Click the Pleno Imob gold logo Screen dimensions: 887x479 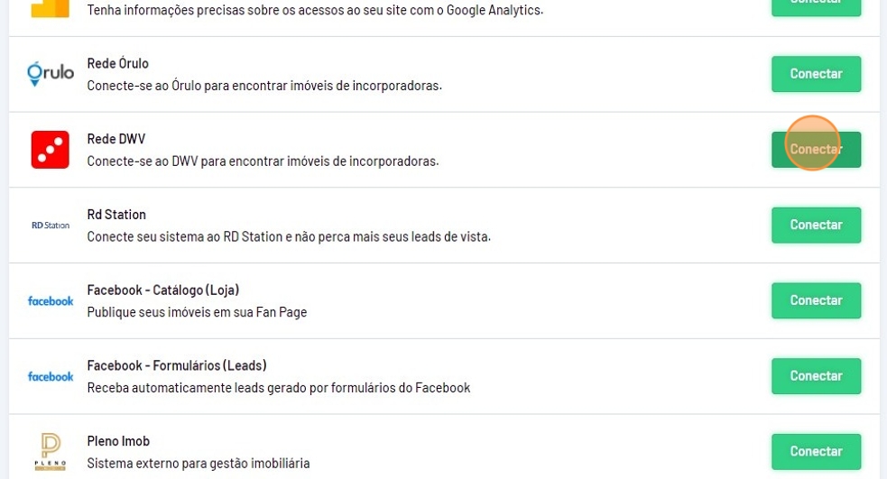point(51,452)
